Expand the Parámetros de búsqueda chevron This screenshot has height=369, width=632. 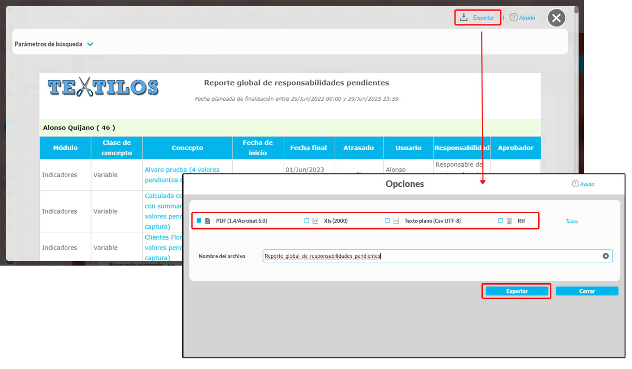pyautogui.click(x=90, y=45)
